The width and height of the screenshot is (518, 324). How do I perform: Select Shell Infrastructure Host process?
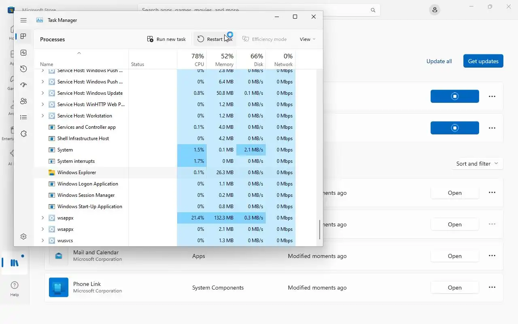coord(165,139)
